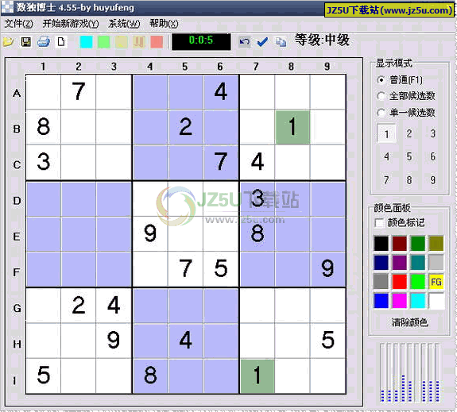The height and width of the screenshot is (412, 457).
Task: Click number 9 in digit pad
Action: 433,180
